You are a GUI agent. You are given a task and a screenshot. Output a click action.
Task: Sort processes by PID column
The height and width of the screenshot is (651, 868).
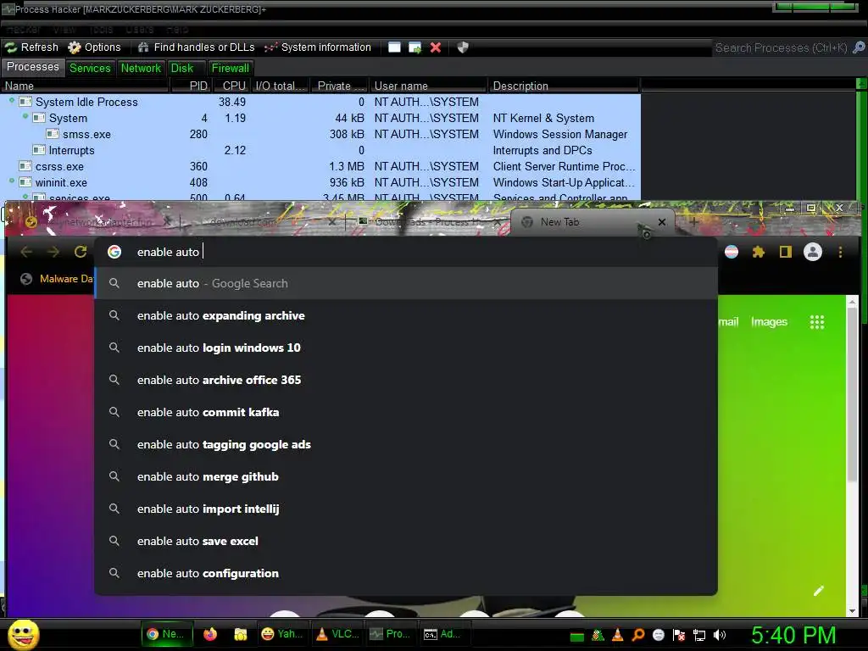click(x=190, y=86)
